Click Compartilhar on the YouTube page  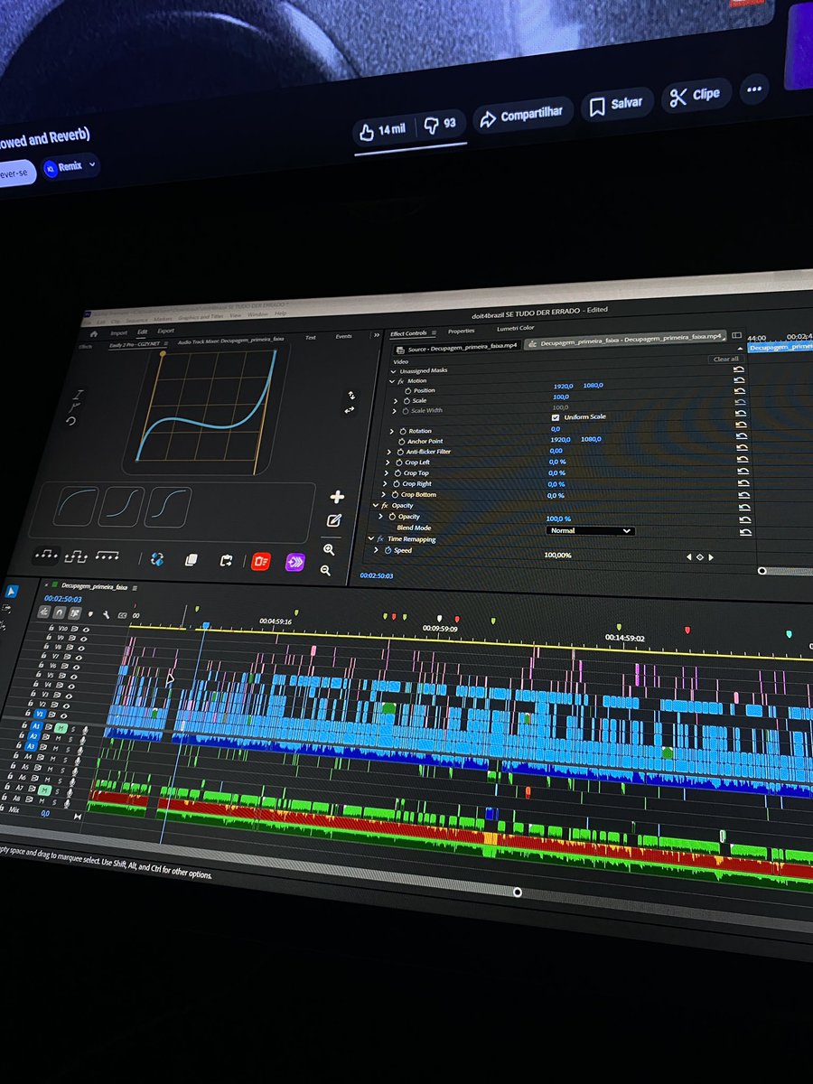click(x=521, y=115)
